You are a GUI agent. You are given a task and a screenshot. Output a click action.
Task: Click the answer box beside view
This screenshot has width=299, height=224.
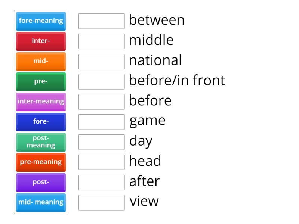point(101,203)
